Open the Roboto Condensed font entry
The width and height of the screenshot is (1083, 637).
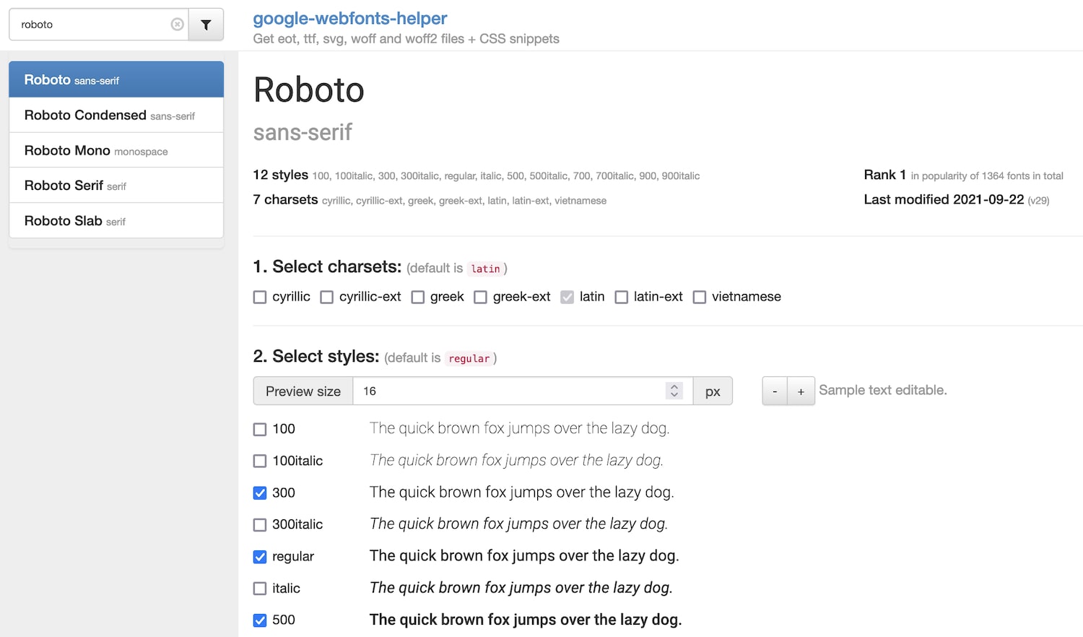pos(116,115)
